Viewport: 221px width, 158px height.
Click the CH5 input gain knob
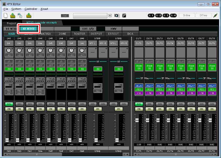click(50, 50)
